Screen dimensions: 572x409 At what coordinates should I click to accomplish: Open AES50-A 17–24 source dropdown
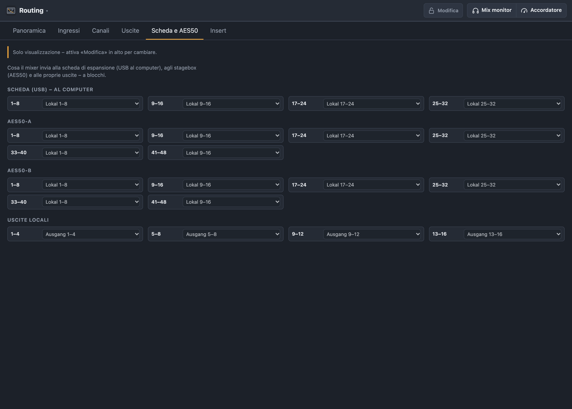pos(372,136)
